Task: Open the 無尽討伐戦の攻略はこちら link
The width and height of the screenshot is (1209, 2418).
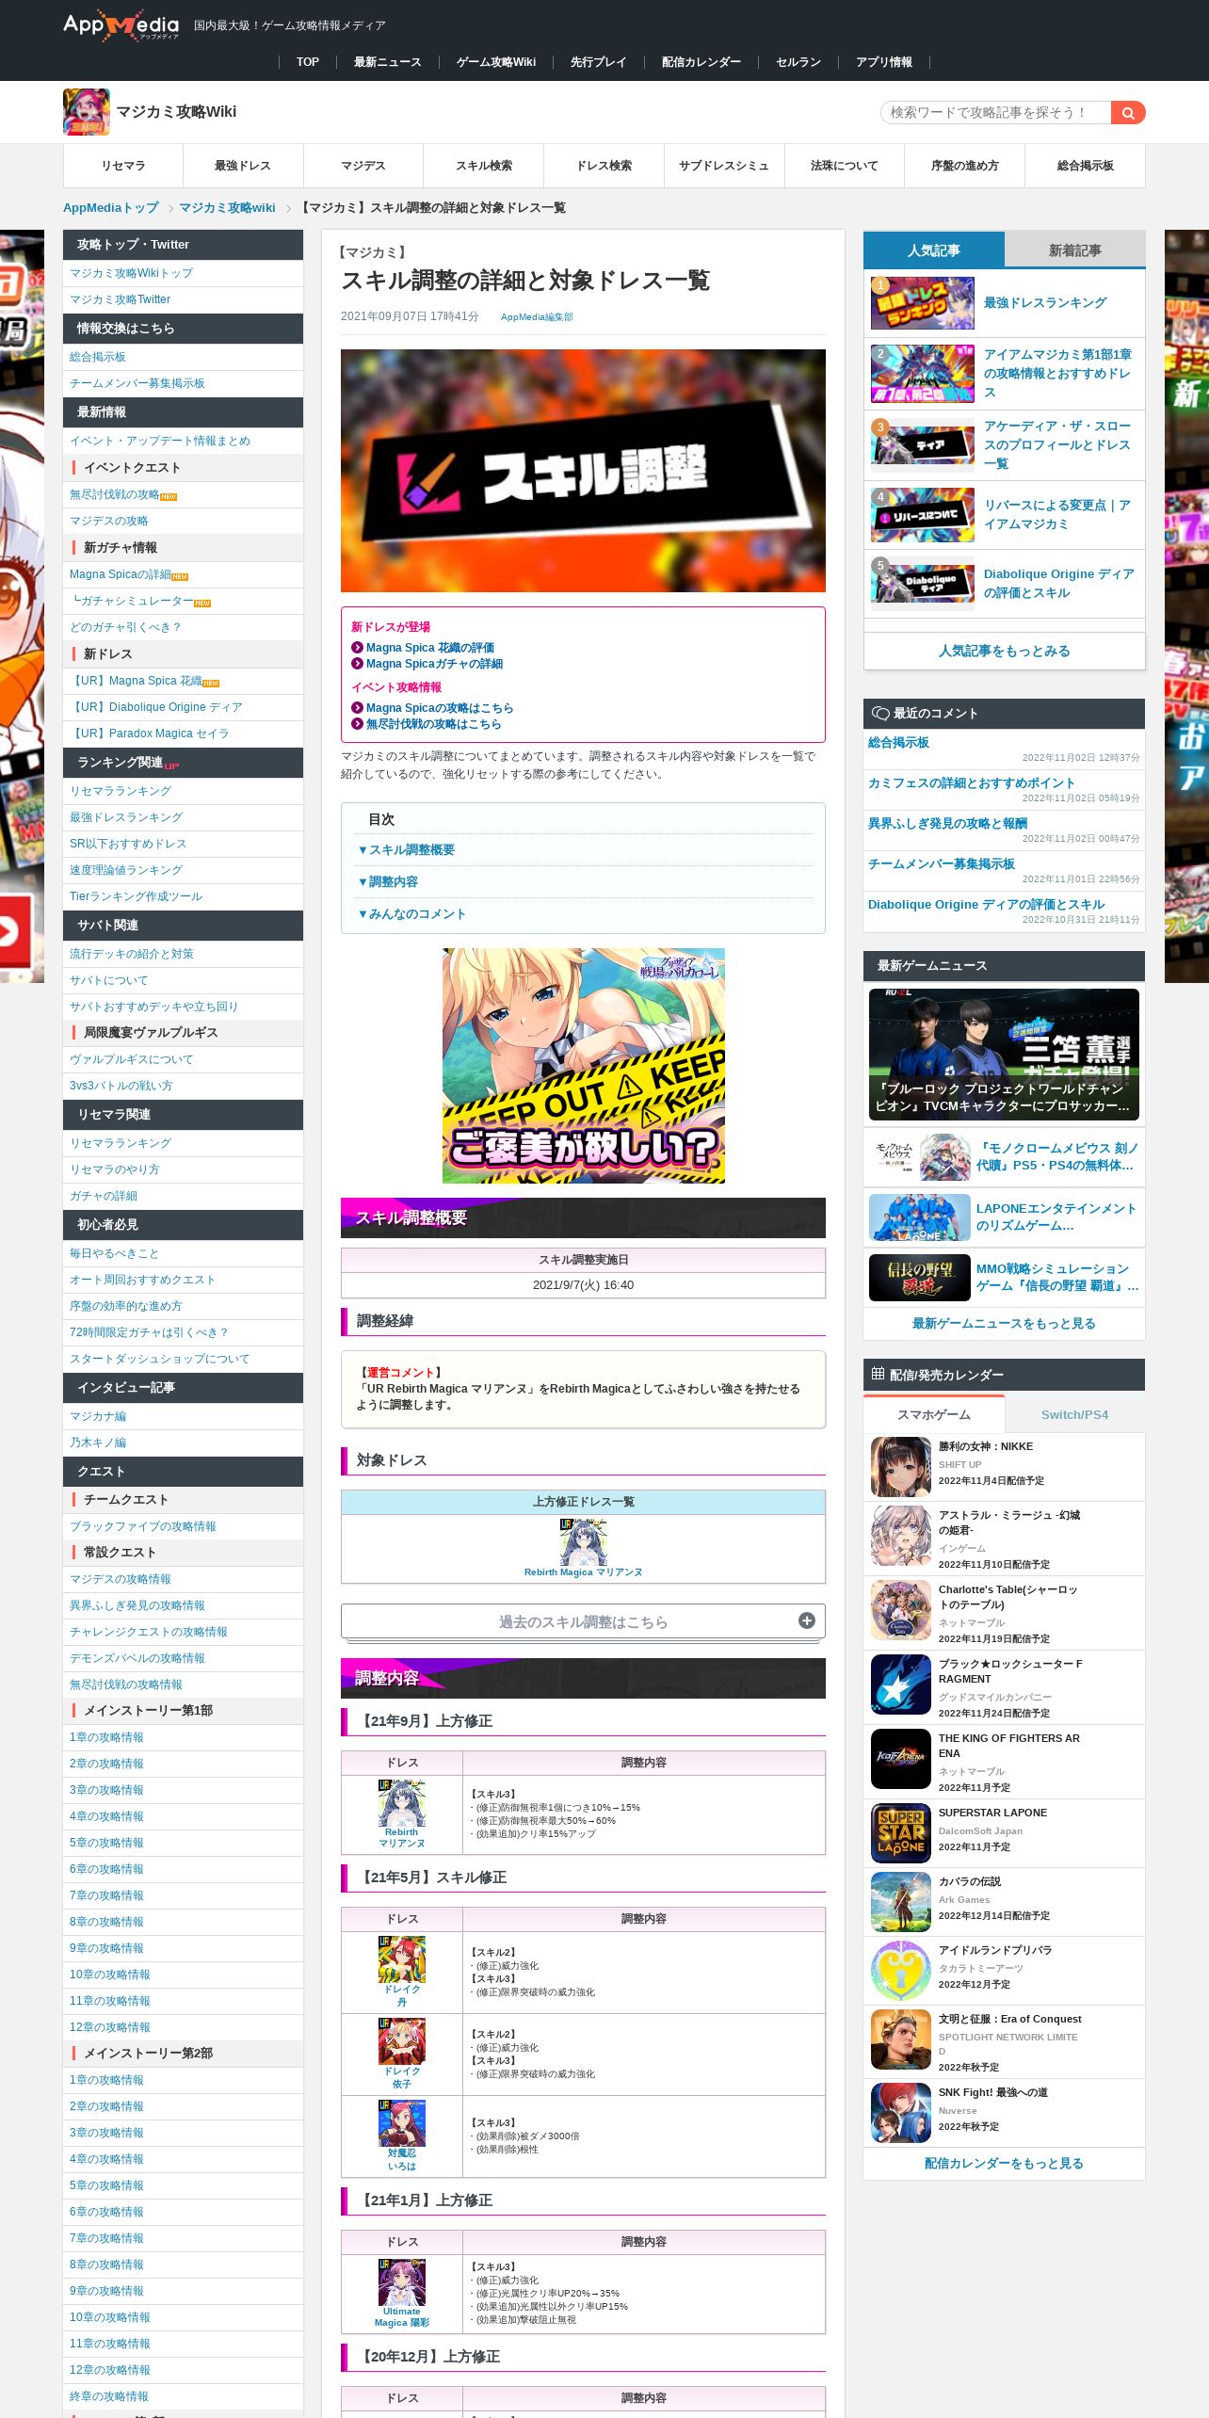Action: [433, 724]
